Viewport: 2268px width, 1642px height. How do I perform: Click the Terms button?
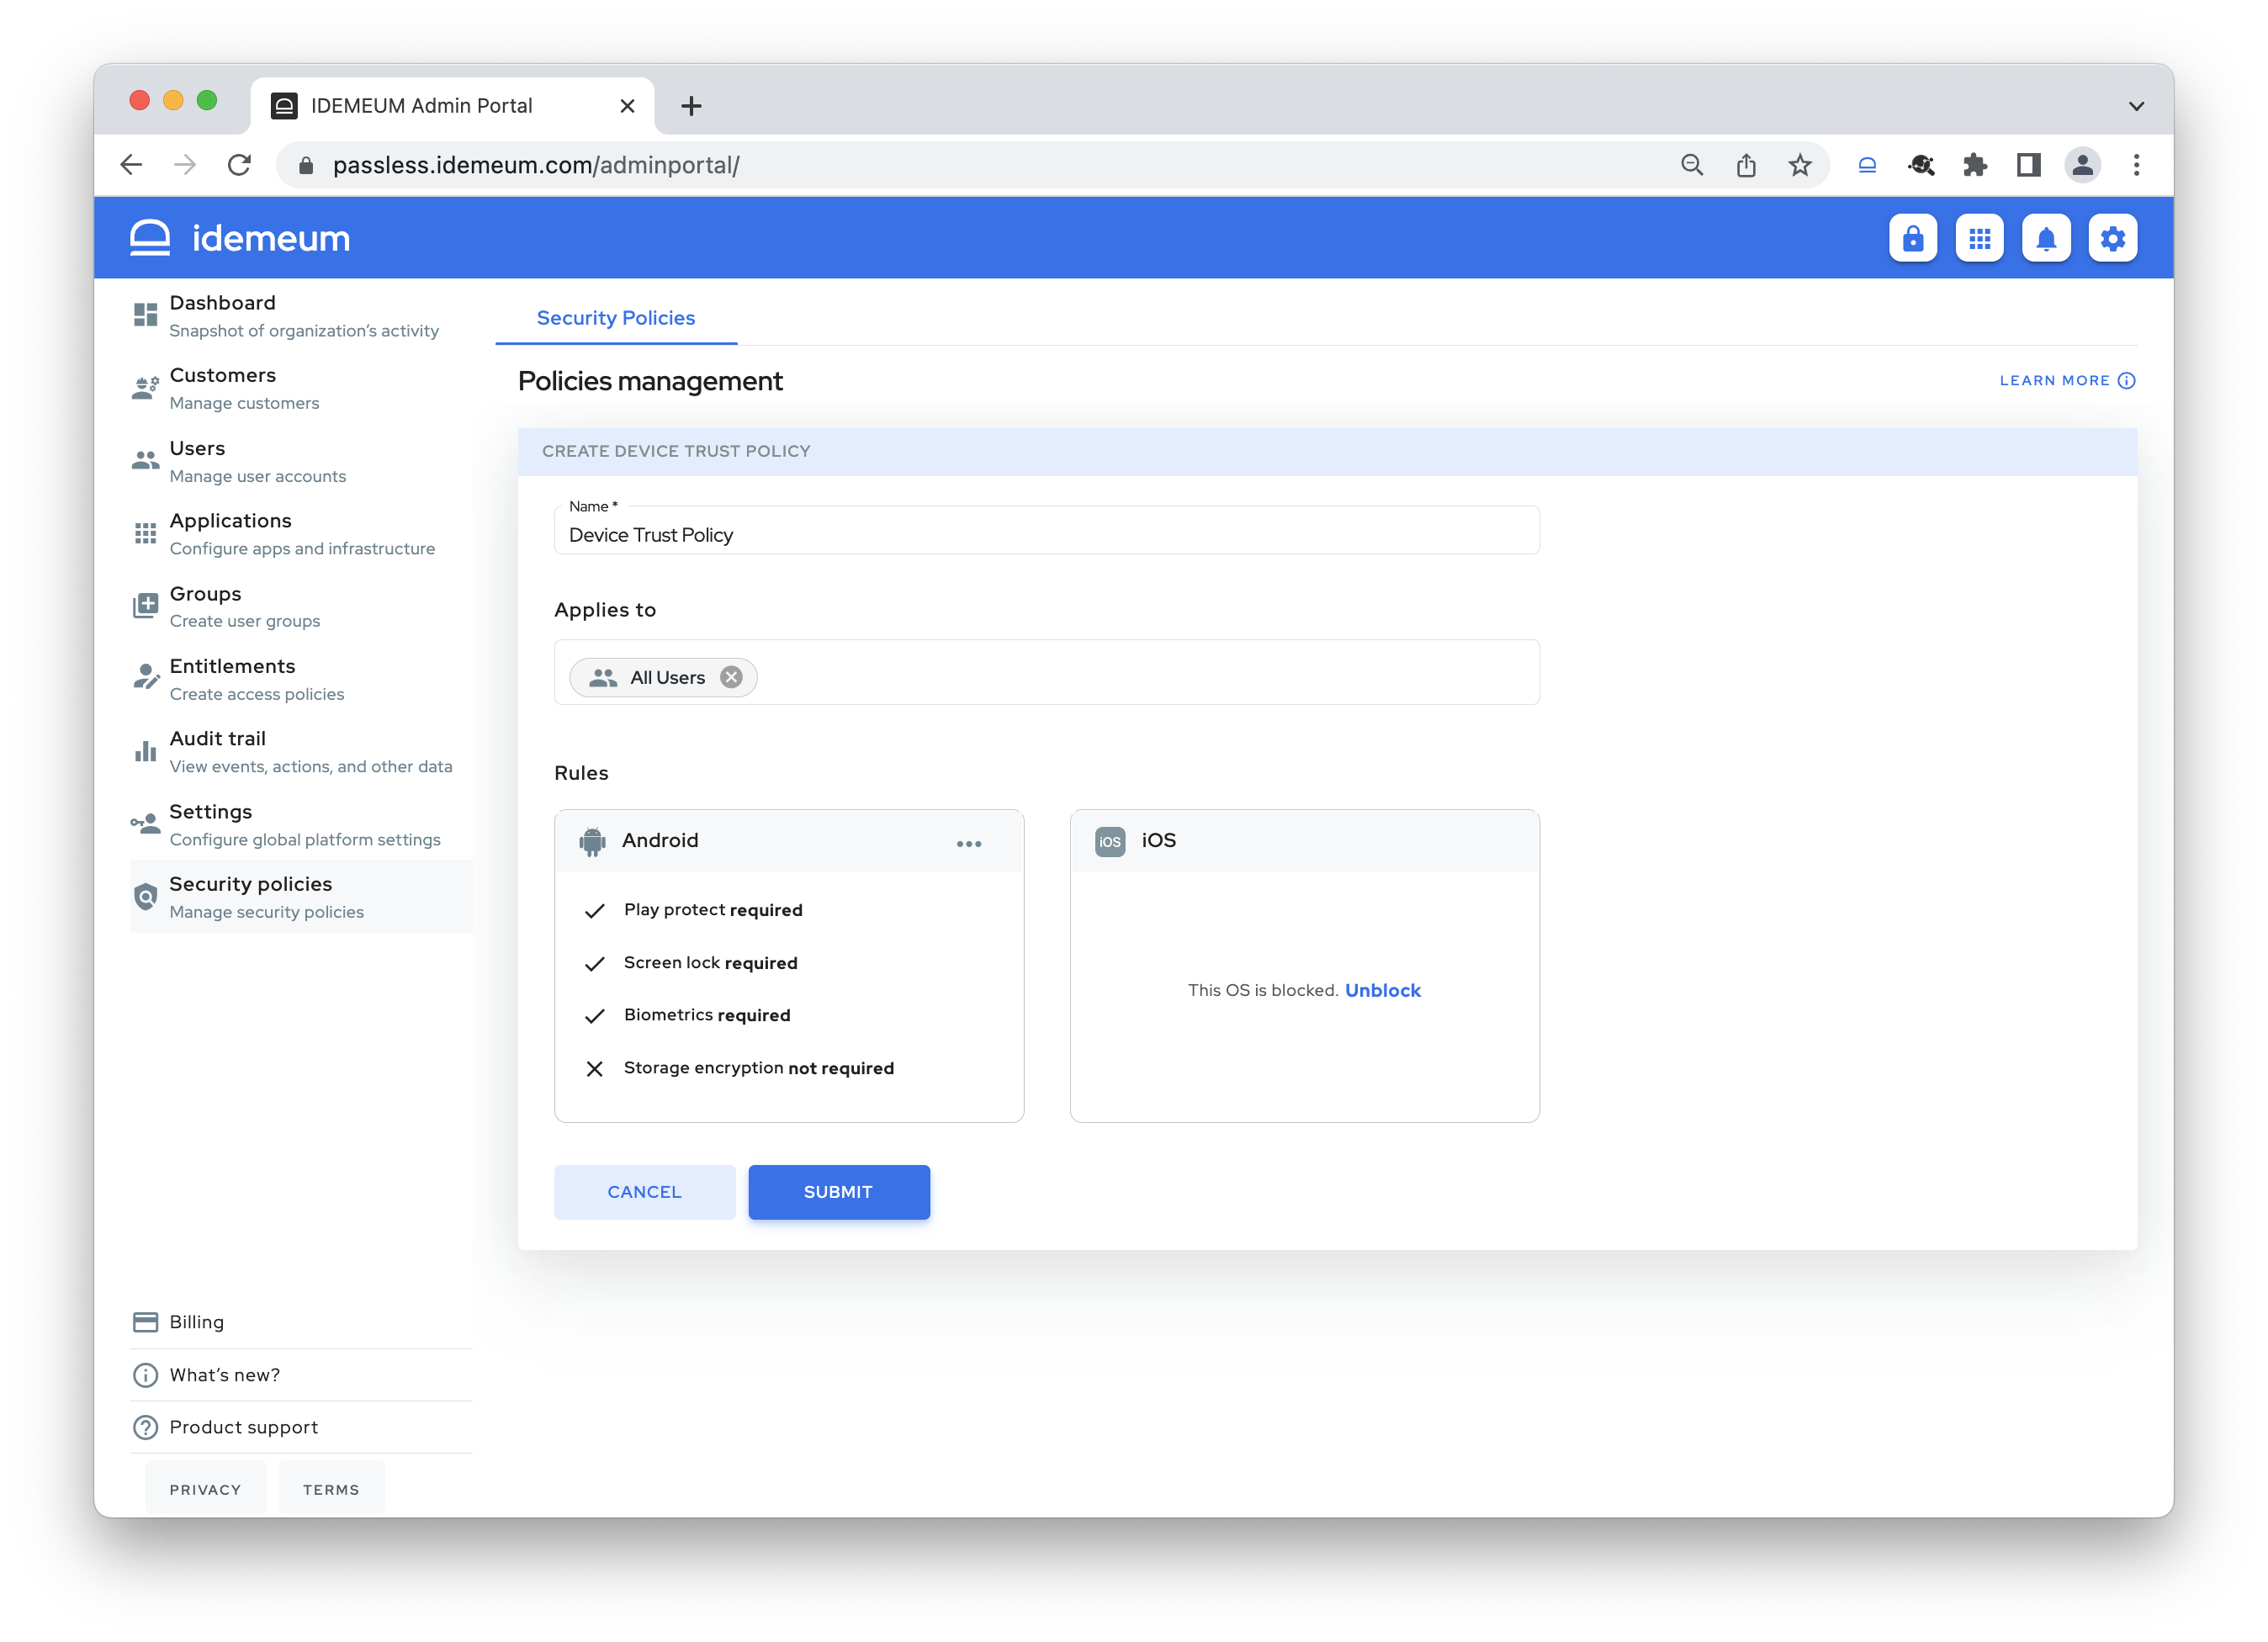tap(331, 1489)
